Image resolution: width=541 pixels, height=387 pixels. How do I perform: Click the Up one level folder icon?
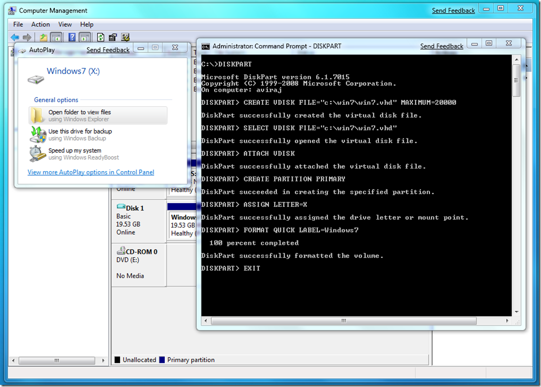click(44, 37)
